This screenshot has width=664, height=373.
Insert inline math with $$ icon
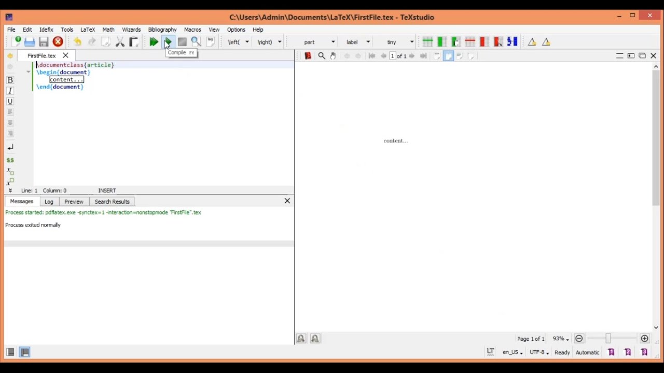pos(10,160)
